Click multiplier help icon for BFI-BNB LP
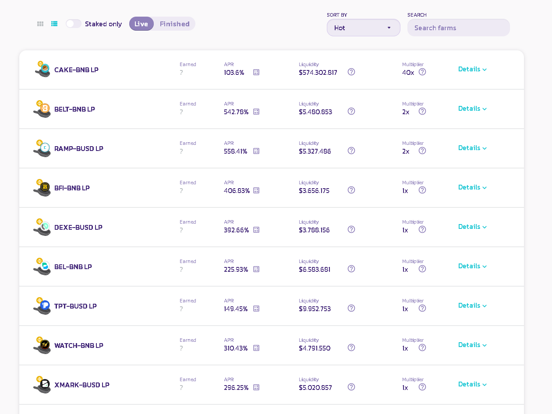 [x=422, y=190]
